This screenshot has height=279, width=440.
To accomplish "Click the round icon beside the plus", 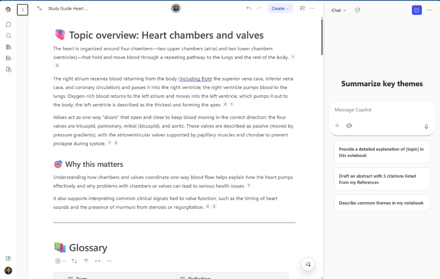I will coord(349,125).
